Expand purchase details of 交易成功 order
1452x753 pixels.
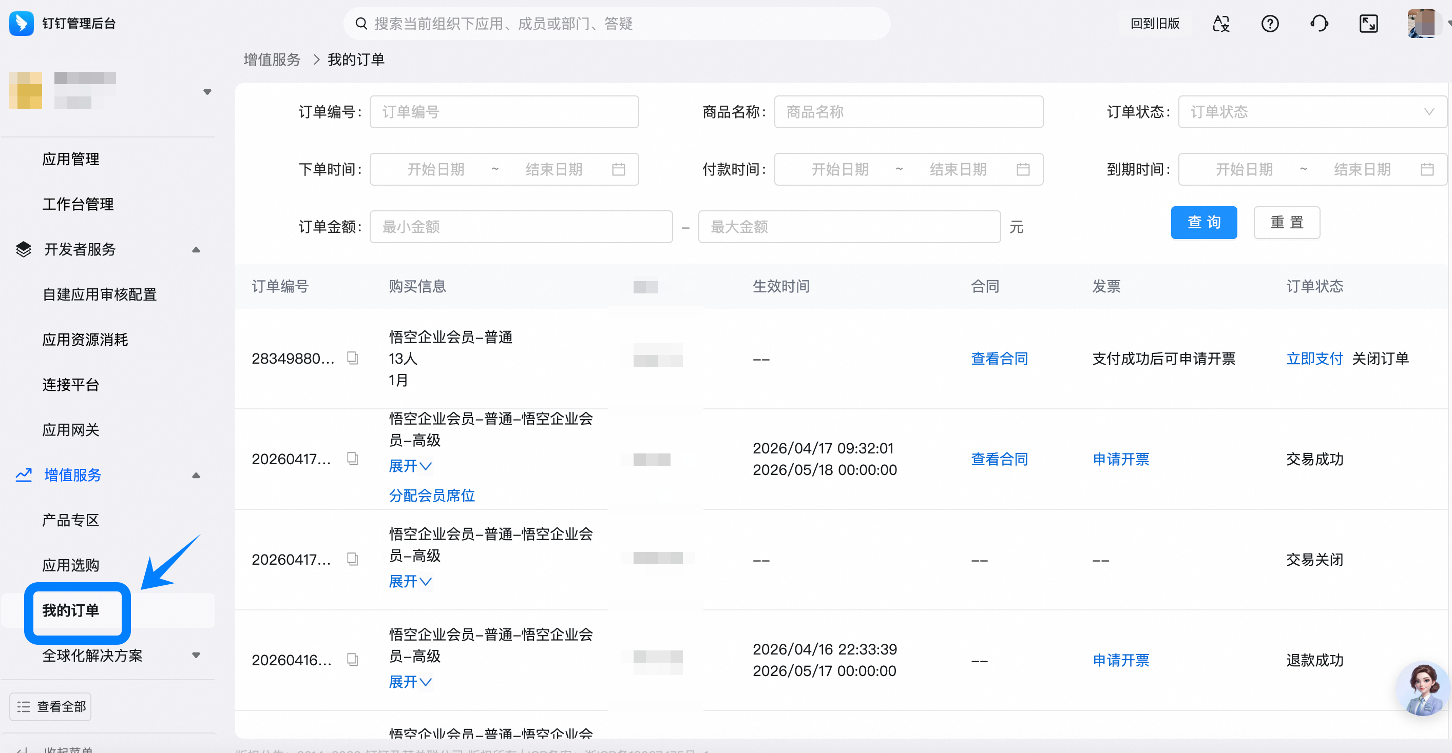[410, 466]
